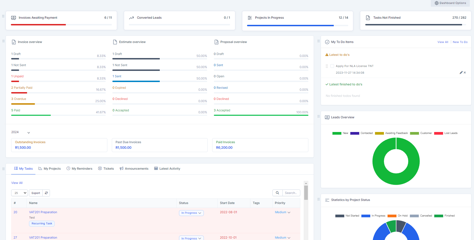This screenshot has height=240, width=474.
Task: Click View All tasks link
Action: tap(17, 183)
